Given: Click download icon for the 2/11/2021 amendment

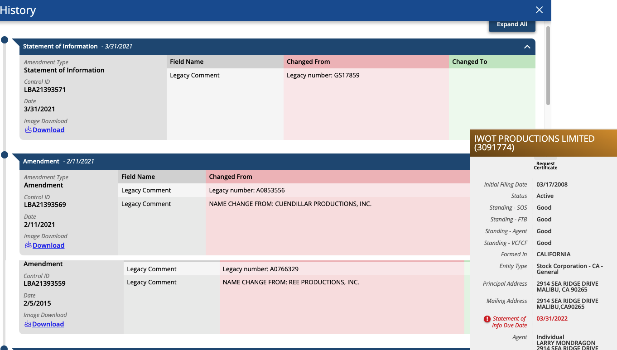Looking at the screenshot, I should tap(28, 245).
